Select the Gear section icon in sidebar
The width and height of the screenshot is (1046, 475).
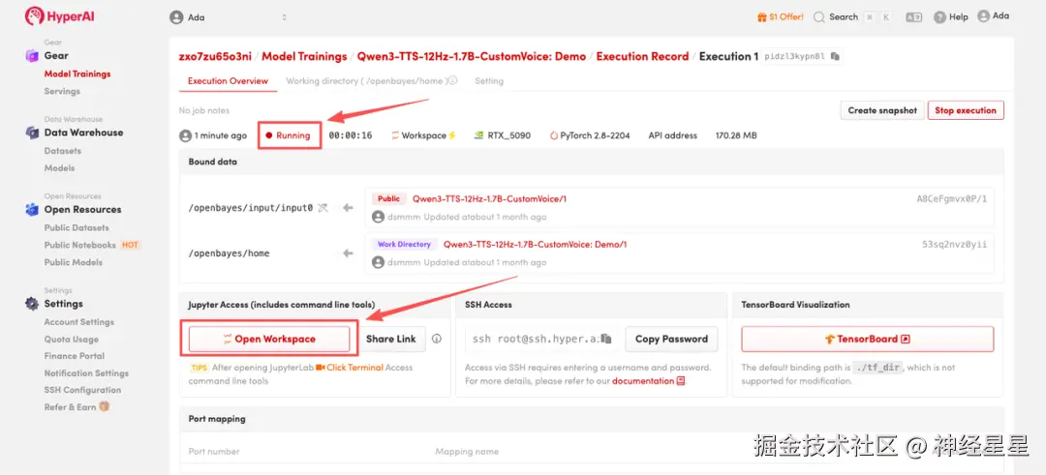[32, 56]
